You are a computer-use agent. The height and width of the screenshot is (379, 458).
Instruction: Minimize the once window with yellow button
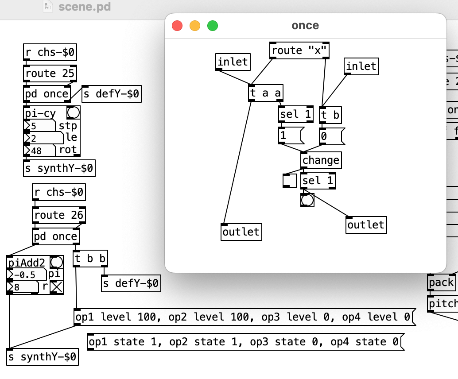tap(195, 26)
